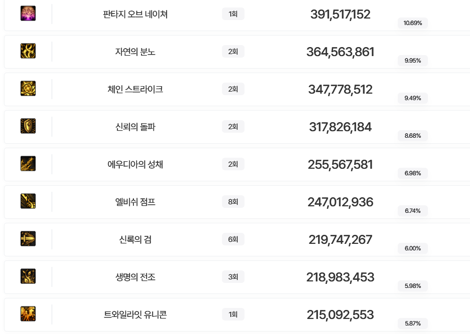Click the 5.87% damage share badge
Viewport: 470px width, 334px height.
[413, 323]
